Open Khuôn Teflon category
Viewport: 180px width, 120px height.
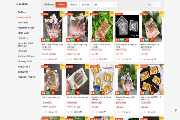(x=23, y=22)
